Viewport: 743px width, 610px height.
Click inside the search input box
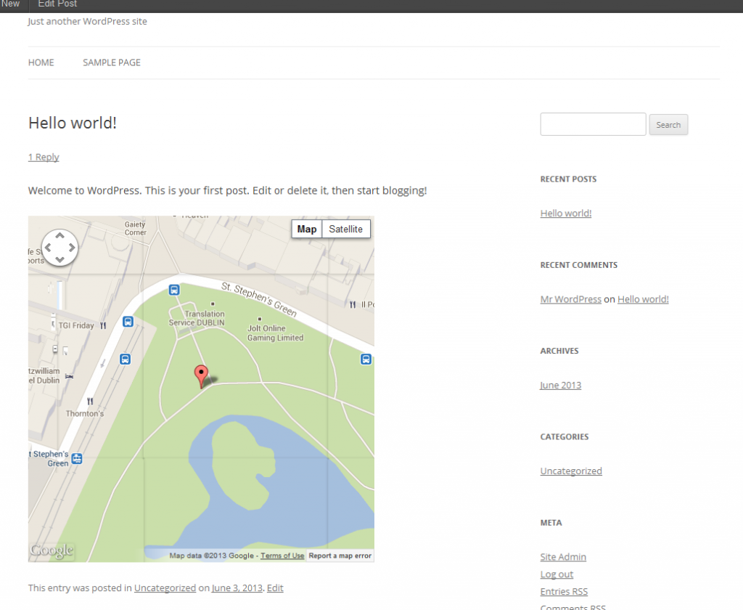click(x=593, y=124)
